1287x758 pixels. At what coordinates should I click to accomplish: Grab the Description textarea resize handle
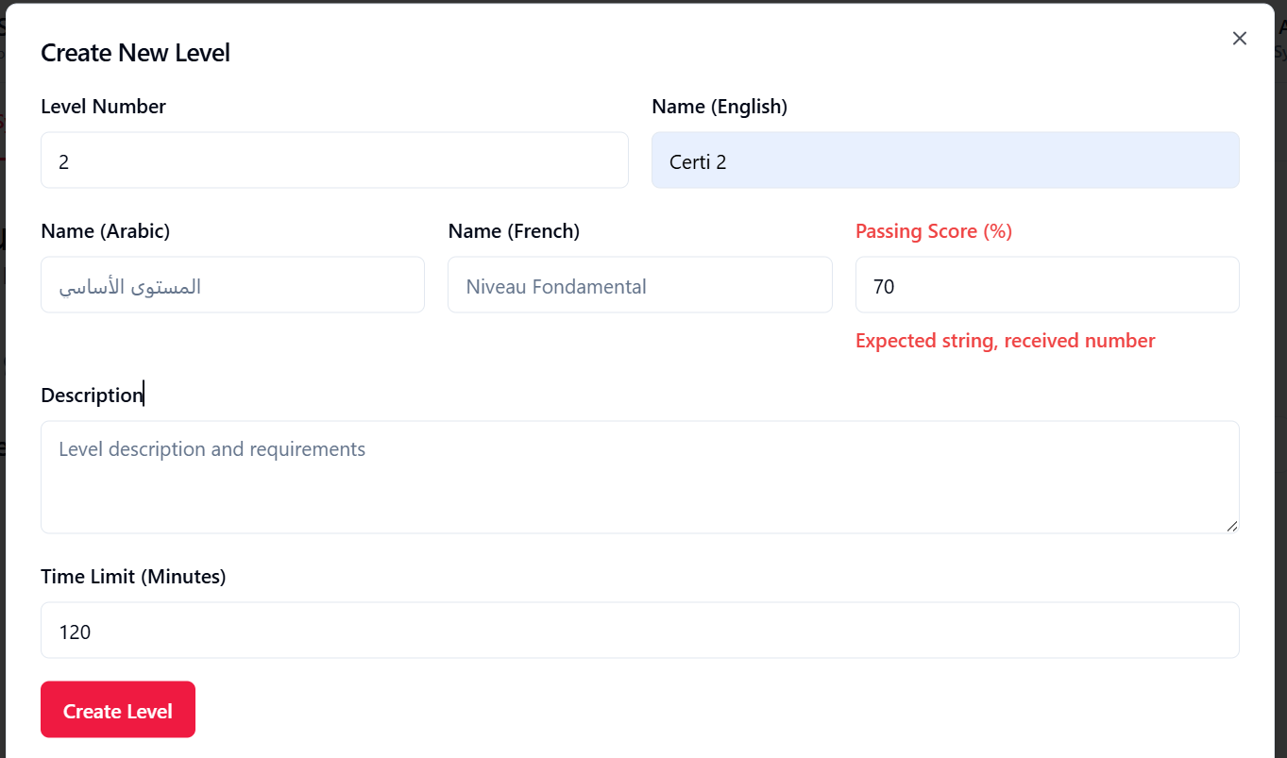click(x=1232, y=527)
